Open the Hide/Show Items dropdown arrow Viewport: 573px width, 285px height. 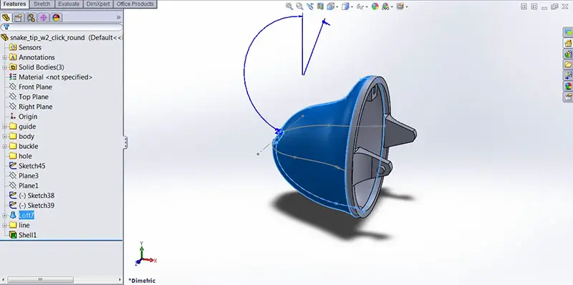pyautogui.click(x=367, y=6)
